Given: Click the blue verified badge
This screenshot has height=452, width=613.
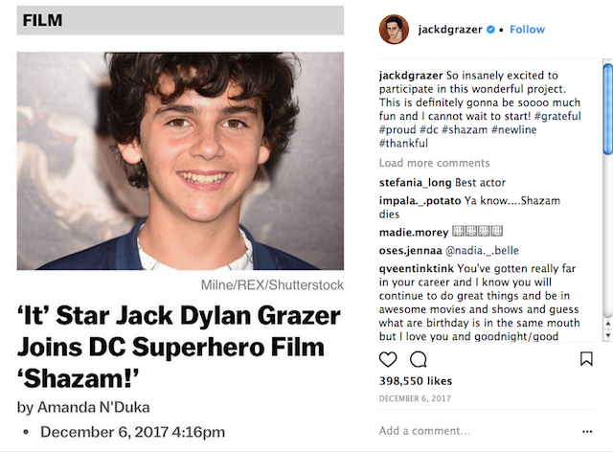Looking at the screenshot, I should pos(490,30).
